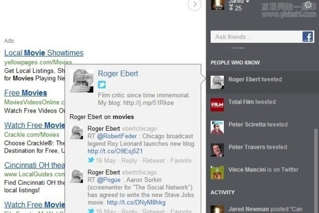
Task: Expand the dropdown arrow next to Jared
Action: [248, 2]
